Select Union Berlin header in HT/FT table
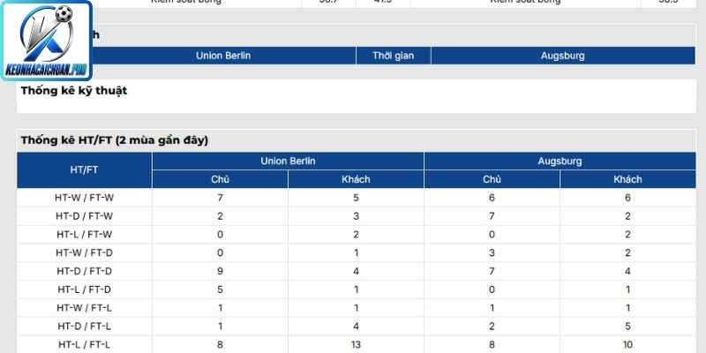The width and height of the screenshot is (706, 353). 288,161
